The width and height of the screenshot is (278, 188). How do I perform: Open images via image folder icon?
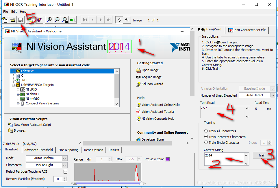(x=31, y=20)
